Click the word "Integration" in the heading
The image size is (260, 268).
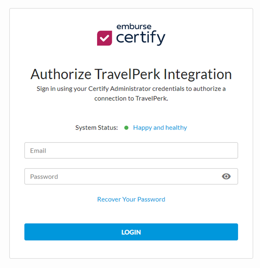click(198, 74)
